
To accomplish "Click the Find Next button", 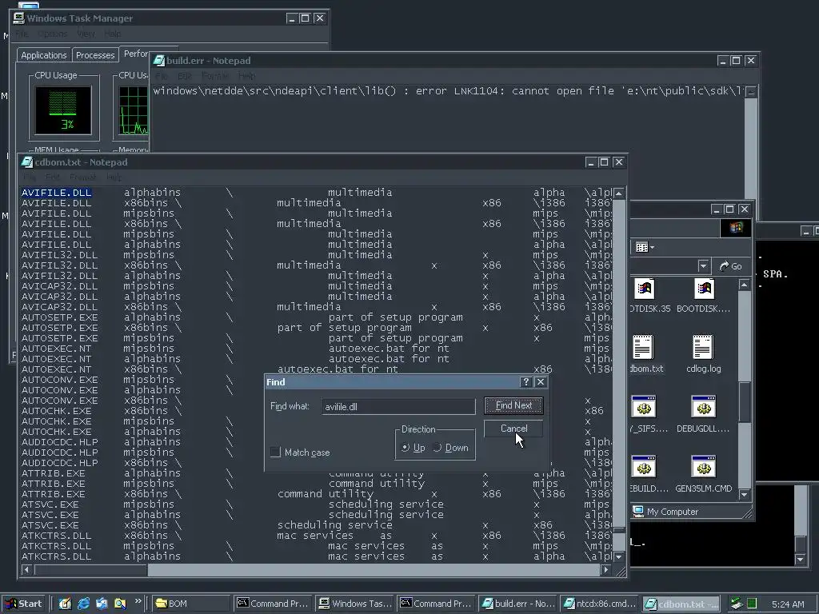I will point(513,405).
